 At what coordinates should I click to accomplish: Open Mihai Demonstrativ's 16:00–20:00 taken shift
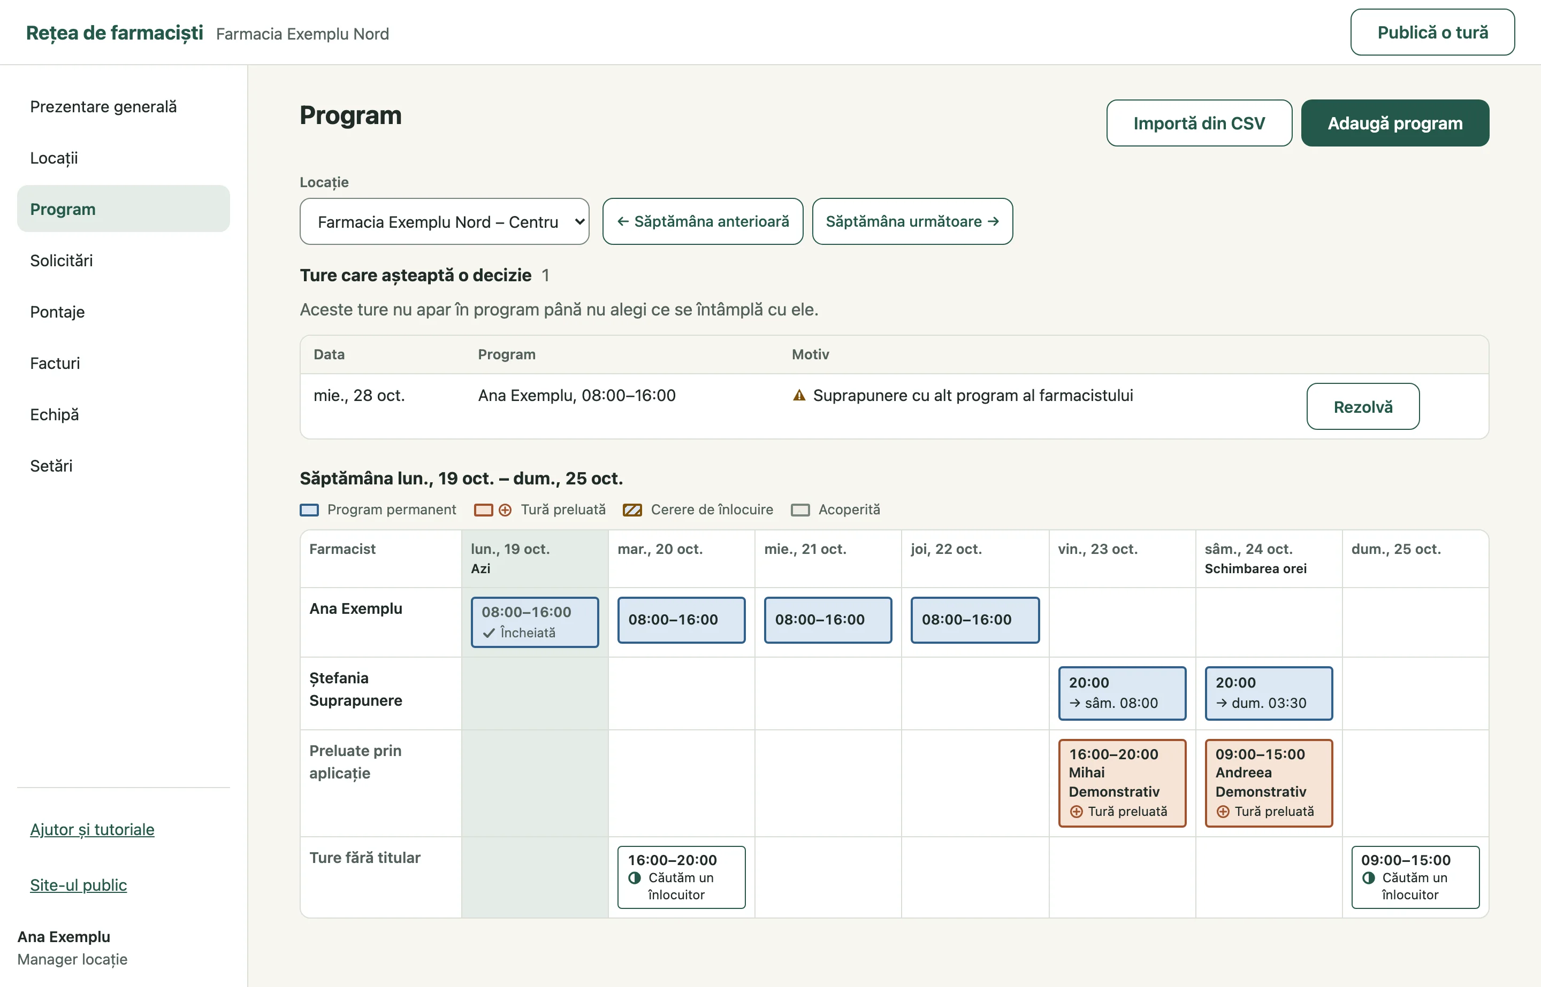(1122, 783)
